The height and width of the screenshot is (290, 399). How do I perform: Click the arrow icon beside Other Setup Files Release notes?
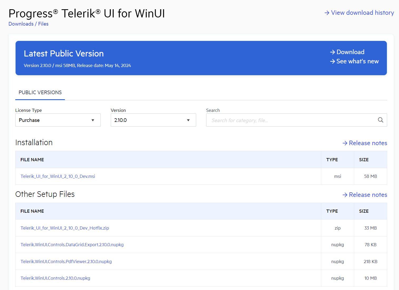tap(345, 195)
